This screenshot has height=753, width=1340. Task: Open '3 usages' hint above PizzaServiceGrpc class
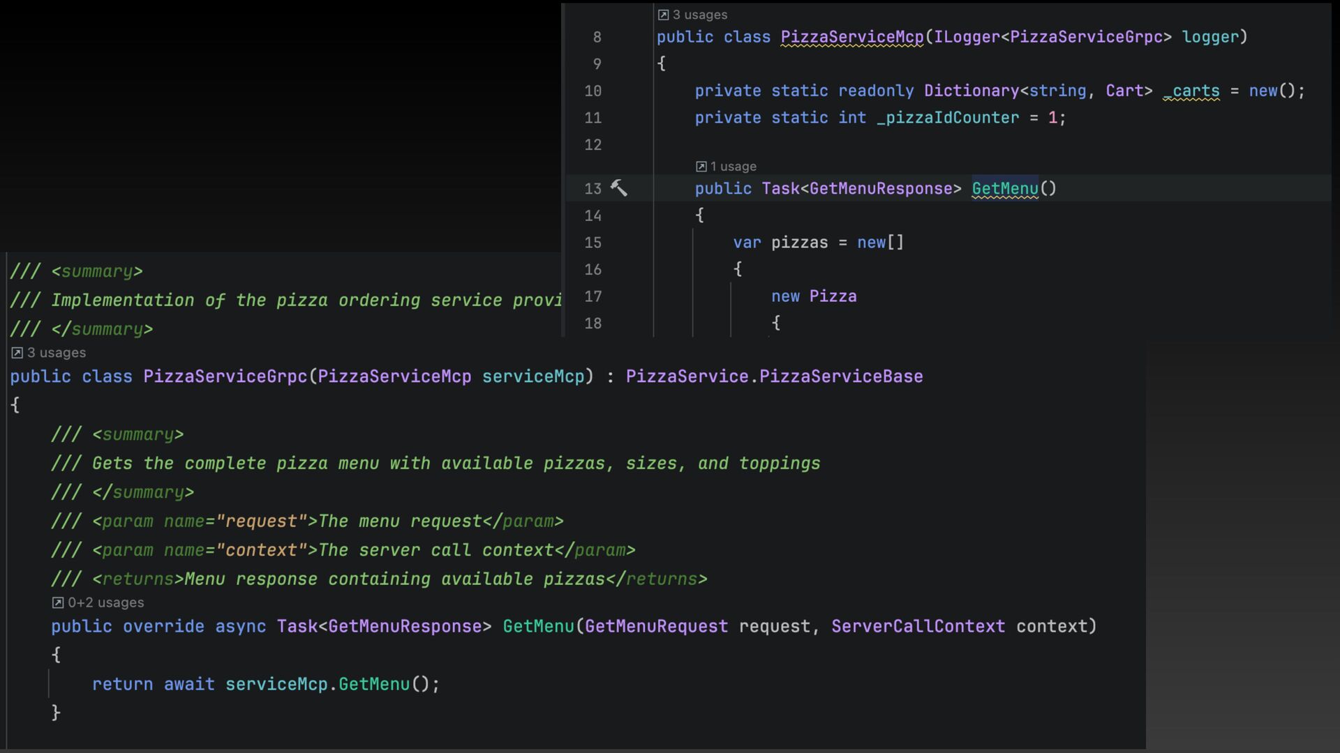(57, 353)
